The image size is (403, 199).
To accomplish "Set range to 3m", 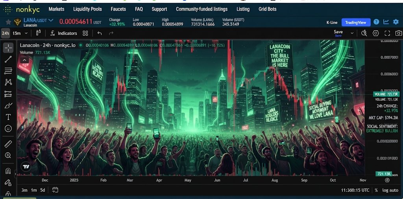I will click(x=24, y=190).
